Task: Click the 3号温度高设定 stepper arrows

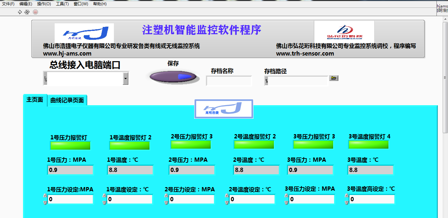Action: (347, 199)
